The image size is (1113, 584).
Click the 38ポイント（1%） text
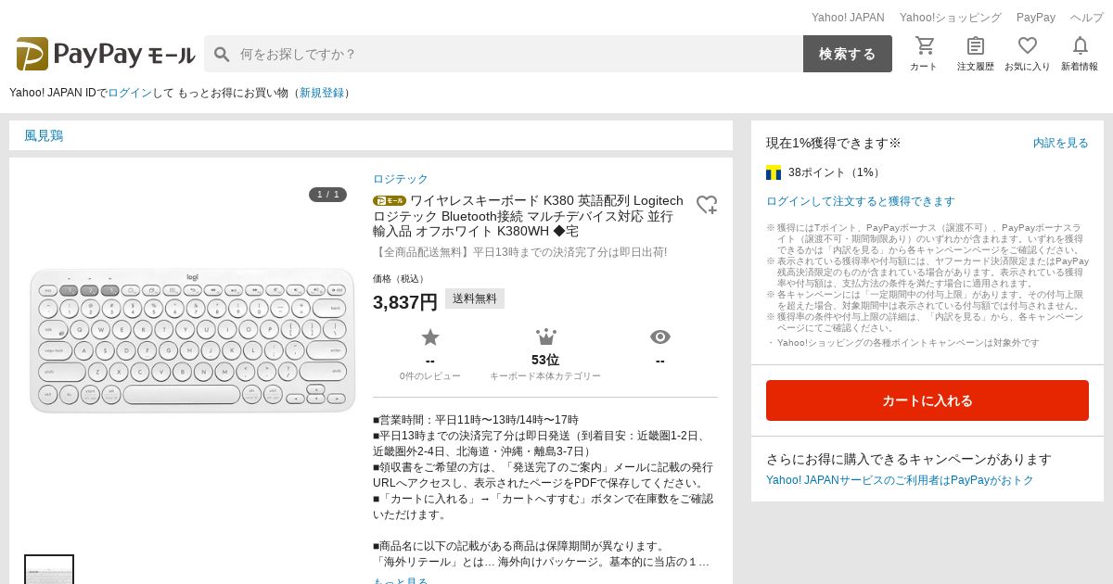[836, 172]
